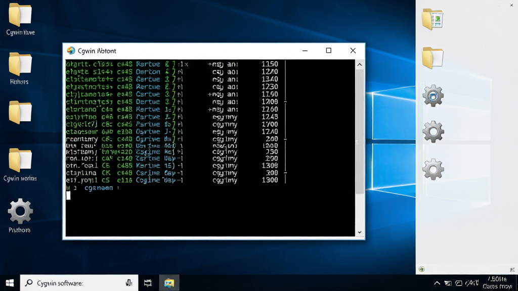Open the second desktop folder below Cygwin home
Image resolution: width=518 pixels, height=291 pixels.
20,68
